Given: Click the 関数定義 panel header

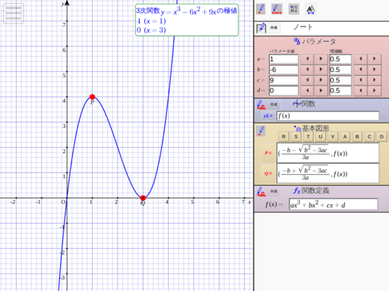Looking at the screenshot, I should (312, 191).
